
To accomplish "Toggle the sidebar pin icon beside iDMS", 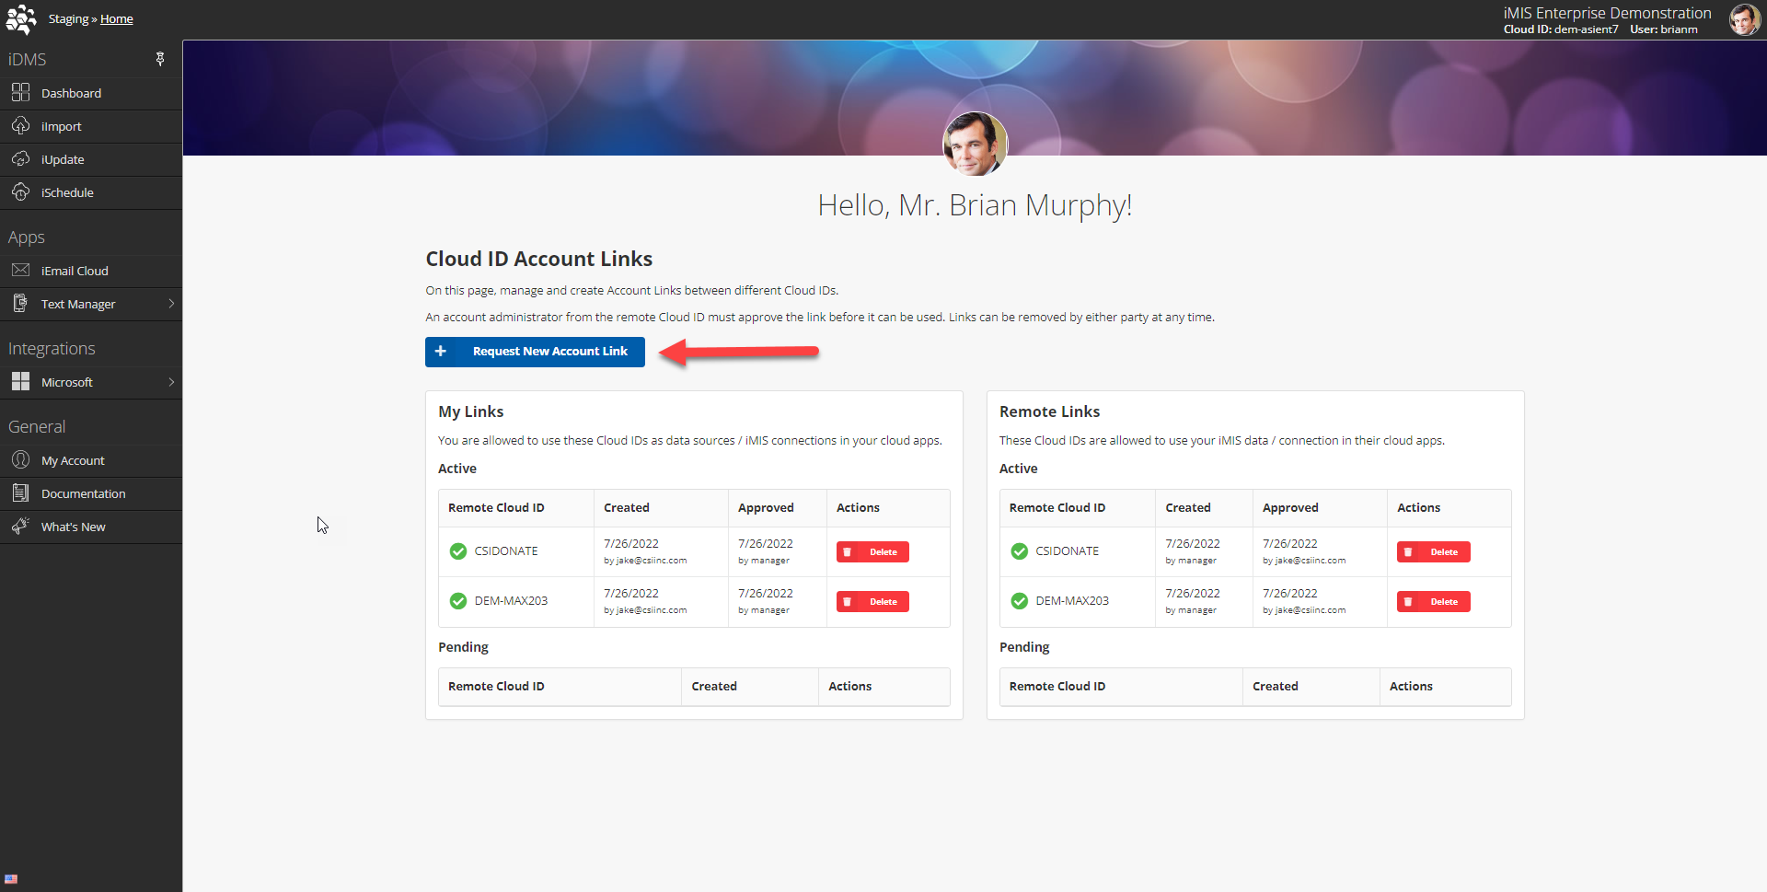I will click(160, 59).
